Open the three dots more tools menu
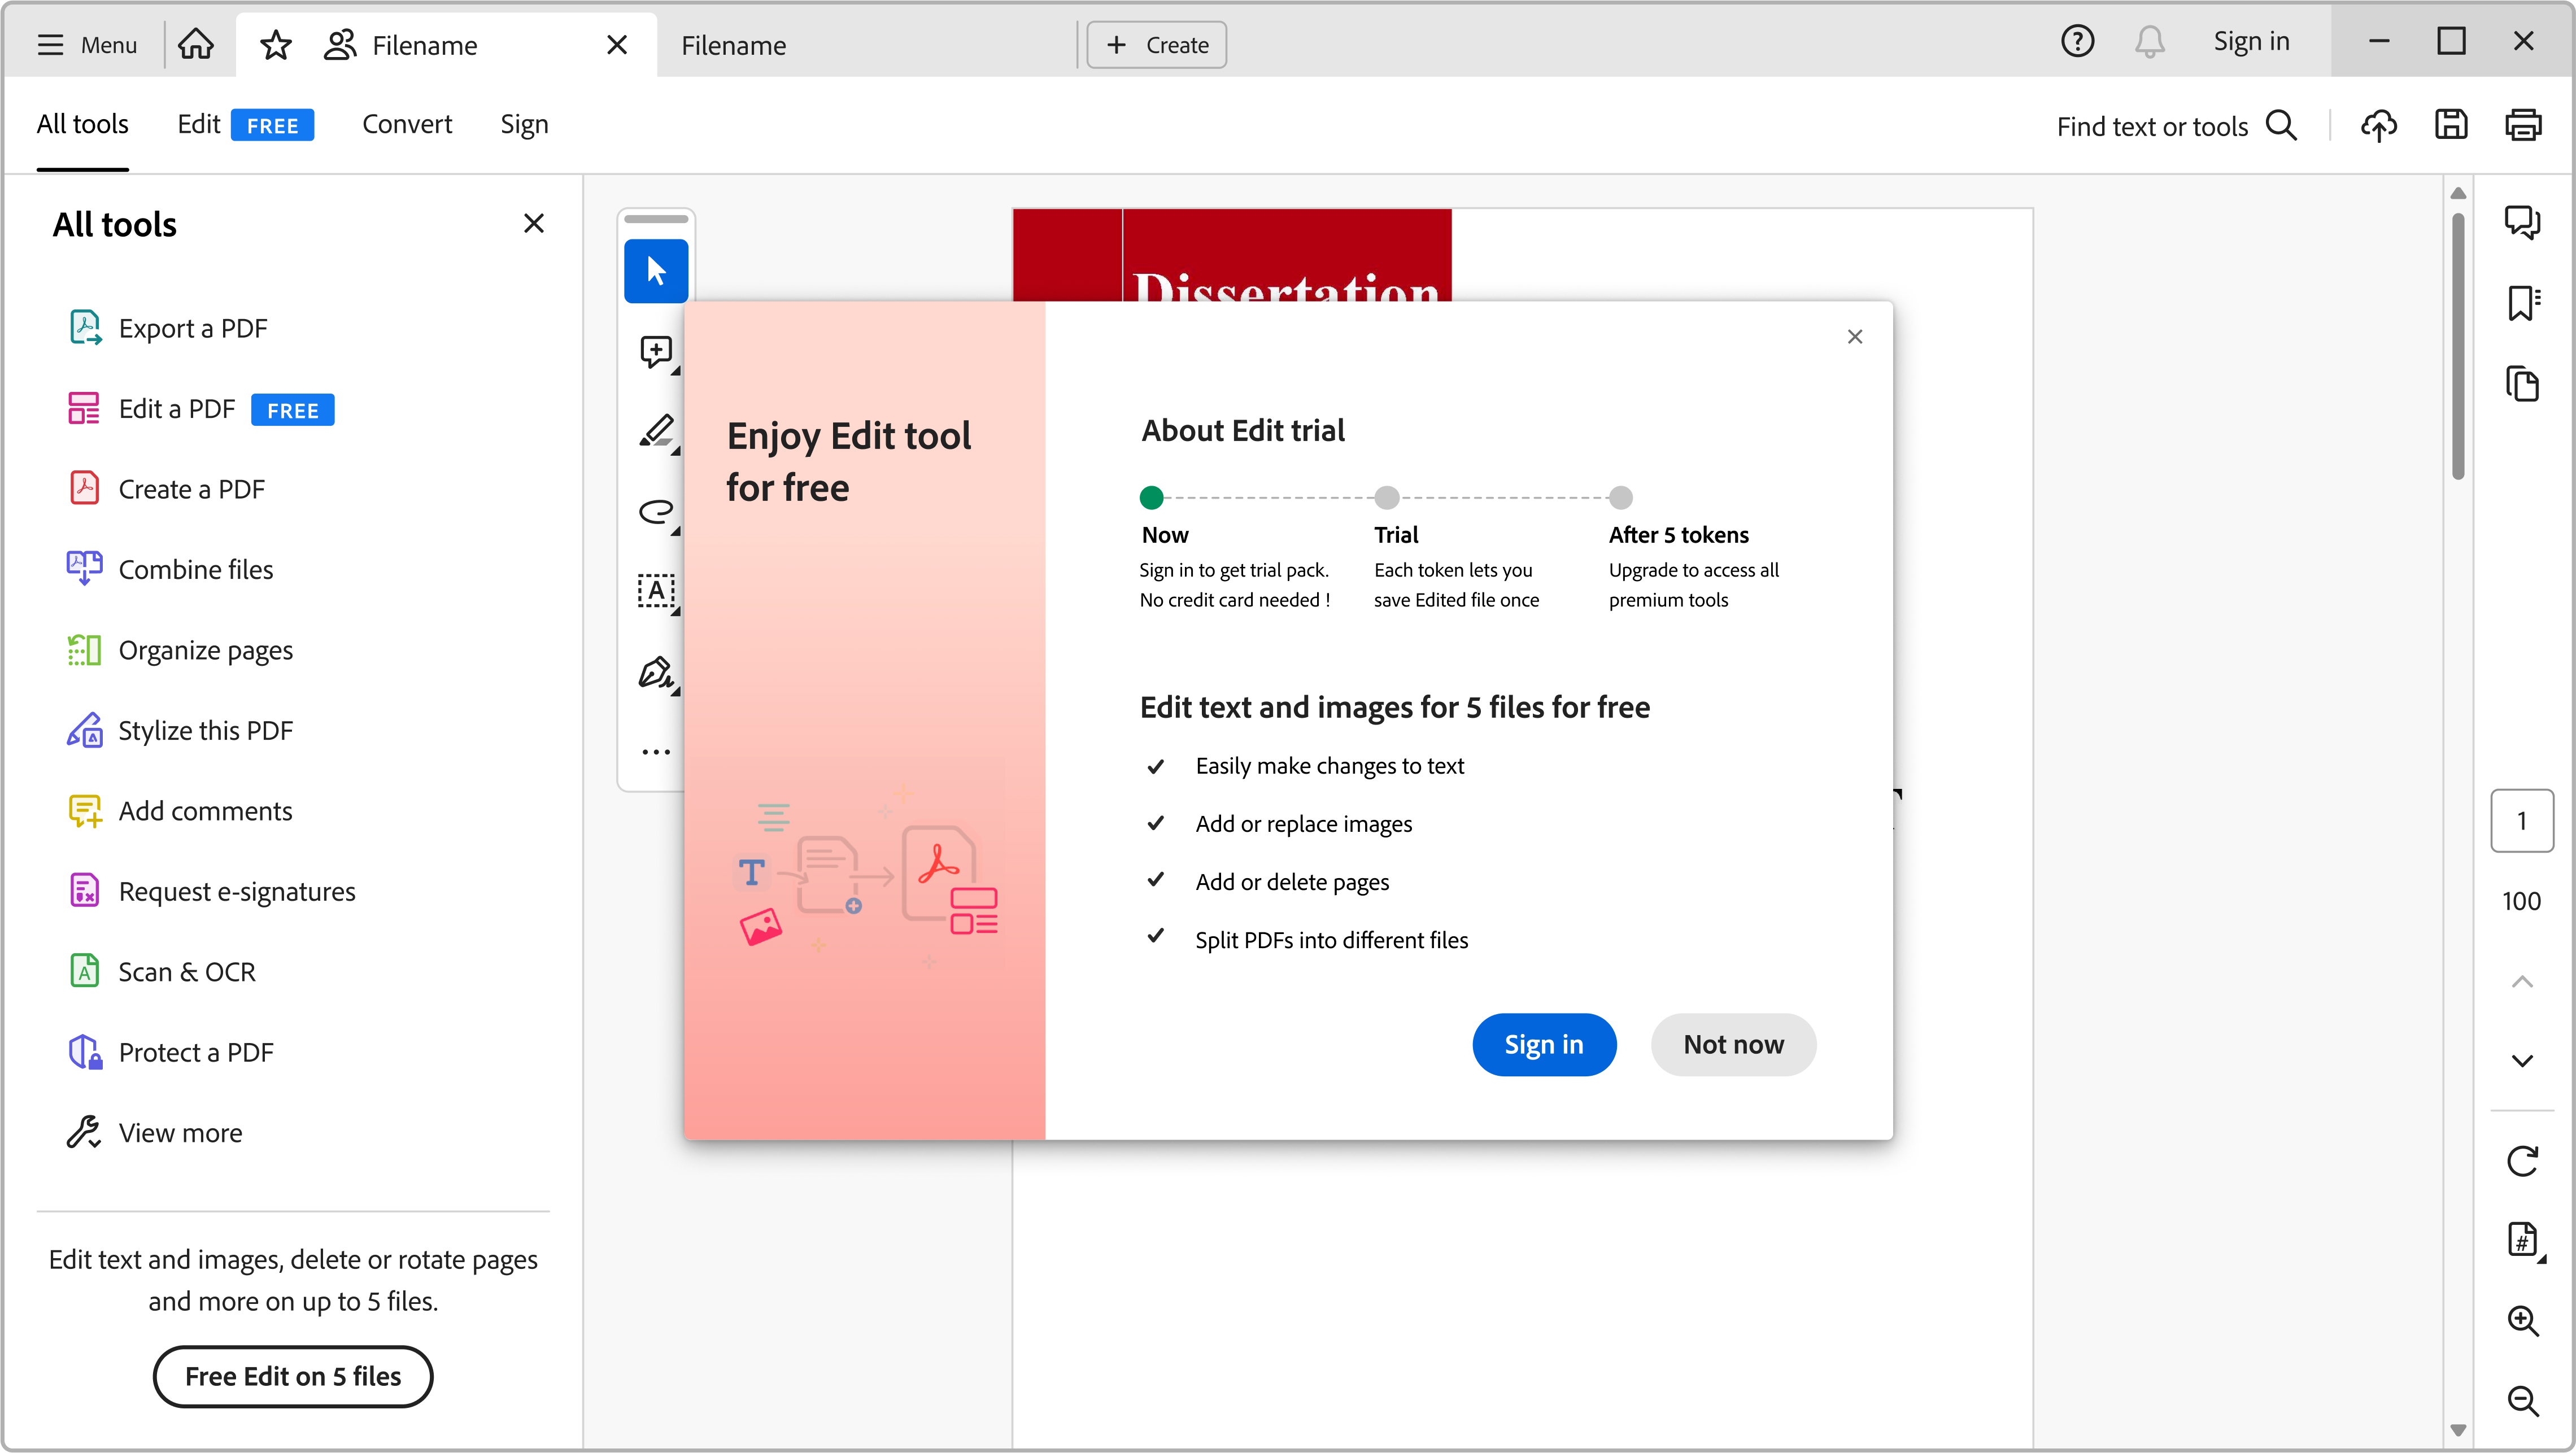The width and height of the screenshot is (2576, 1453). click(x=656, y=752)
